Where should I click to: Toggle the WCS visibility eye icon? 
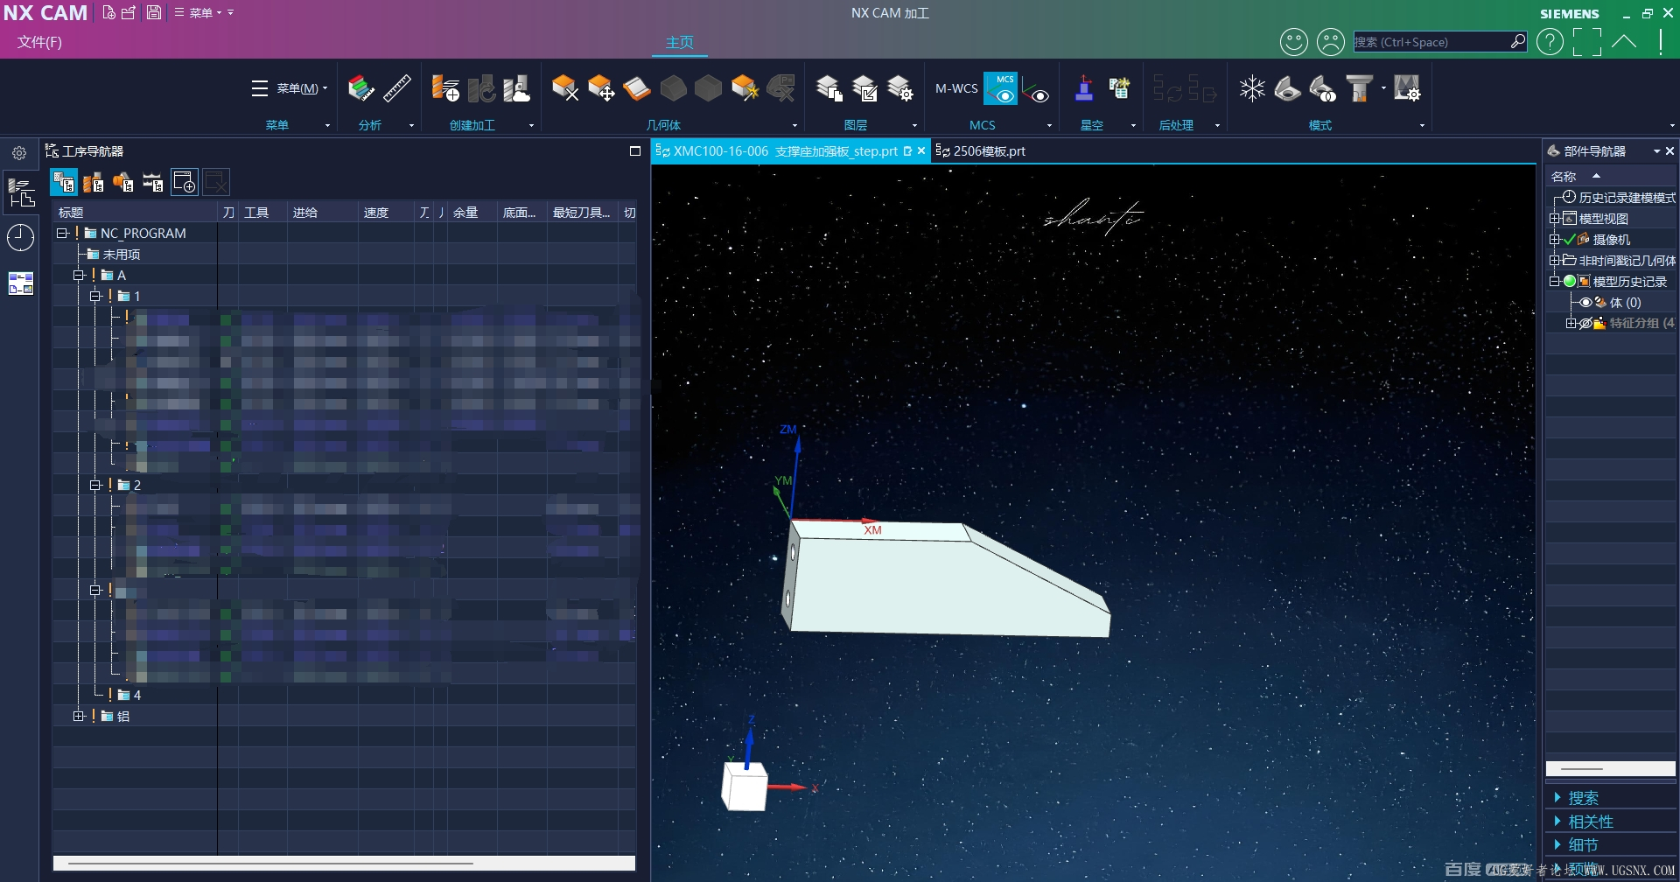(x=1036, y=90)
